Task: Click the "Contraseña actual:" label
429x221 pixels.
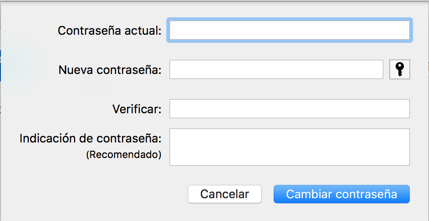Action: 110,31
